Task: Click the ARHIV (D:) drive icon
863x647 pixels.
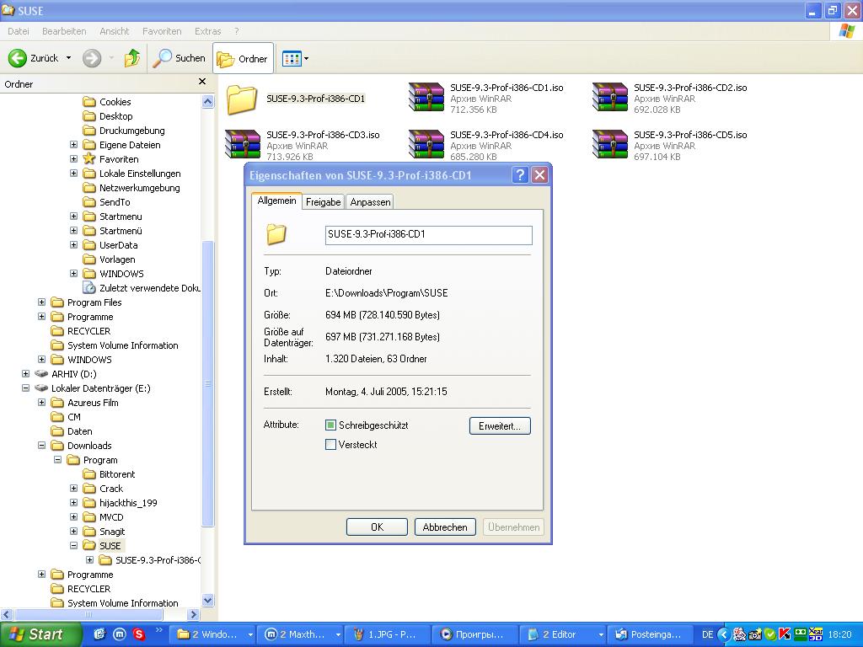Action: coord(41,373)
